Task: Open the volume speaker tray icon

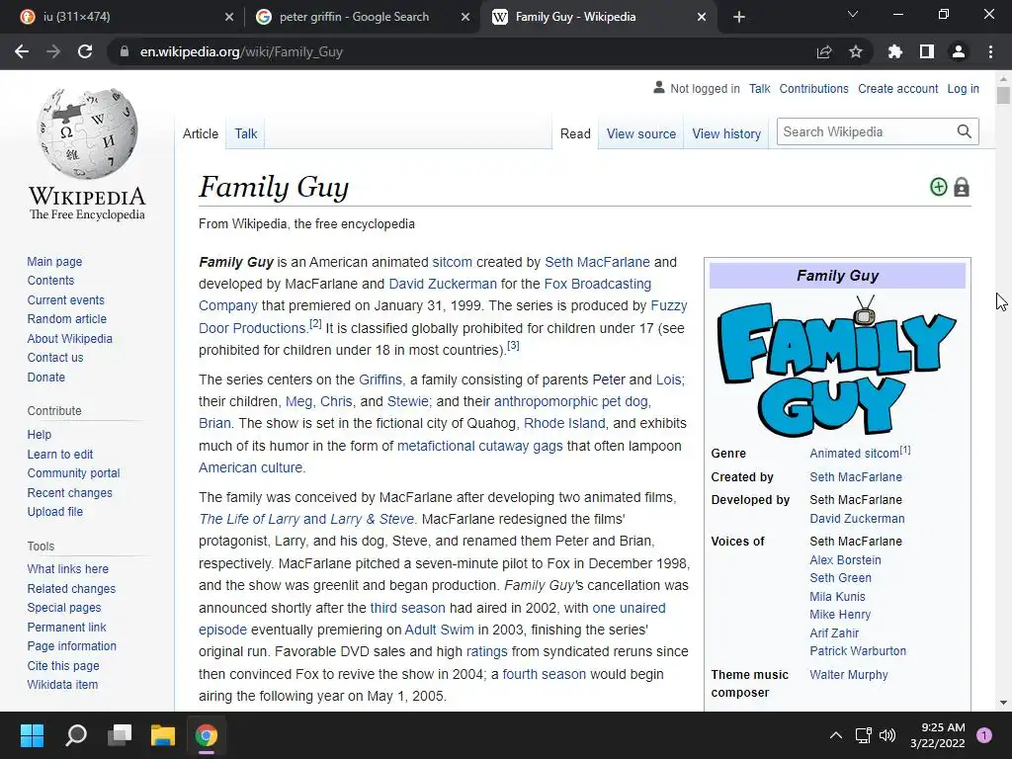Action: (x=887, y=735)
